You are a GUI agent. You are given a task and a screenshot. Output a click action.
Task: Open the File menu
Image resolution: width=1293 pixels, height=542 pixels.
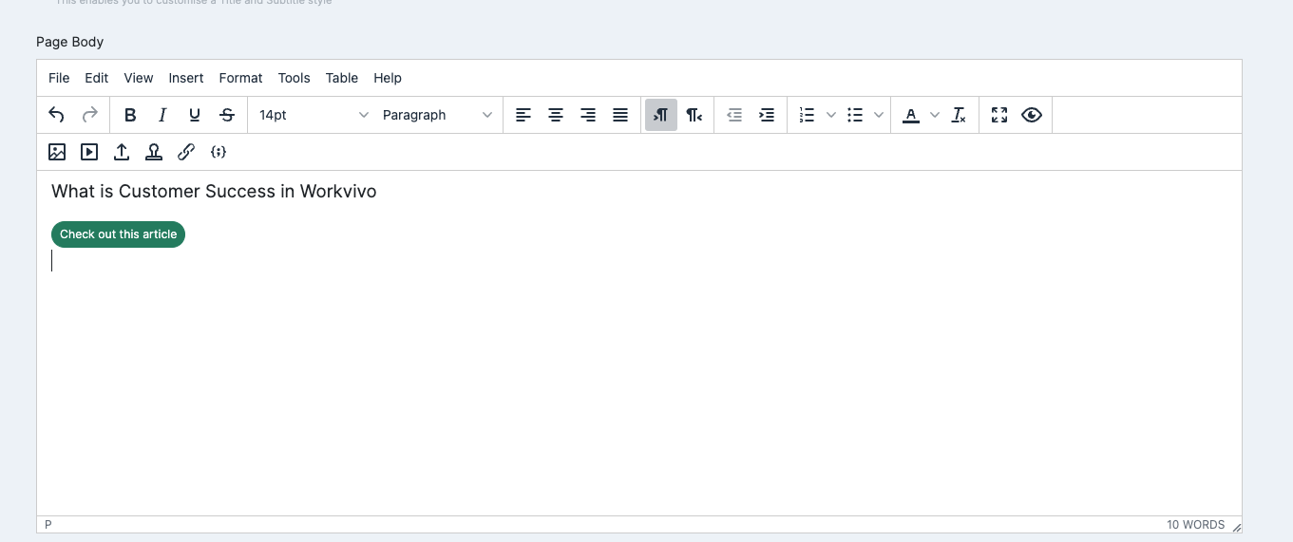(59, 78)
